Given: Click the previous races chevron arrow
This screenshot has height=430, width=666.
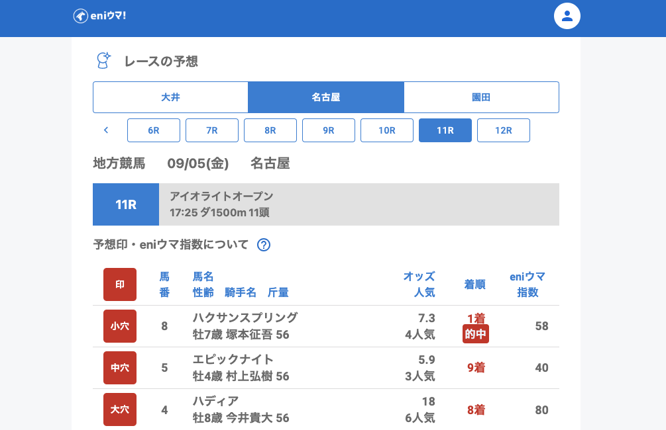Looking at the screenshot, I should click(x=106, y=130).
